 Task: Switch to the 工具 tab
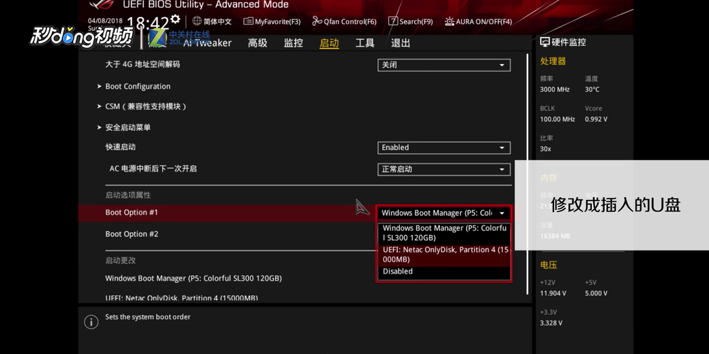(364, 43)
